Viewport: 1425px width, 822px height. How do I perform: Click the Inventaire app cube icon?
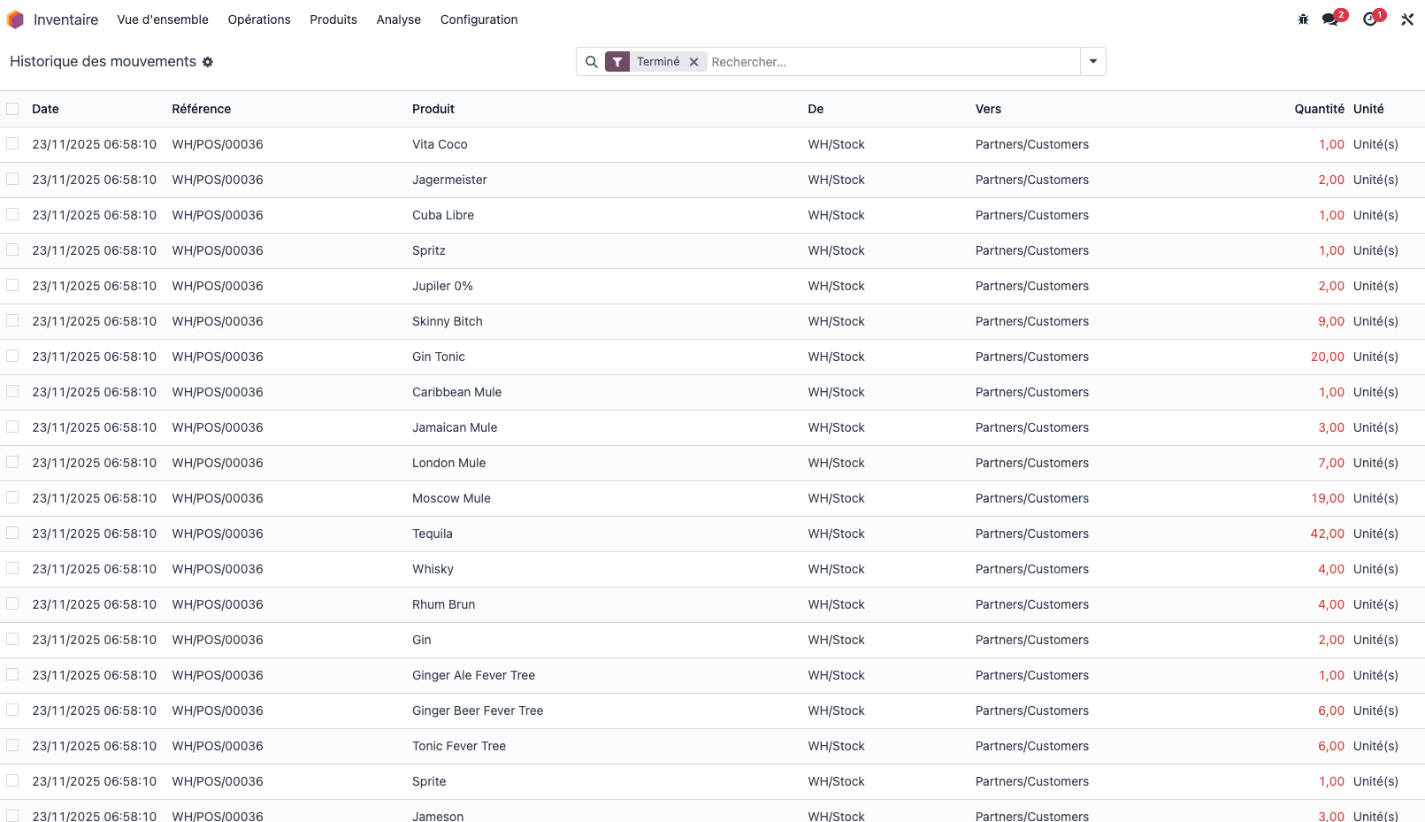point(14,19)
